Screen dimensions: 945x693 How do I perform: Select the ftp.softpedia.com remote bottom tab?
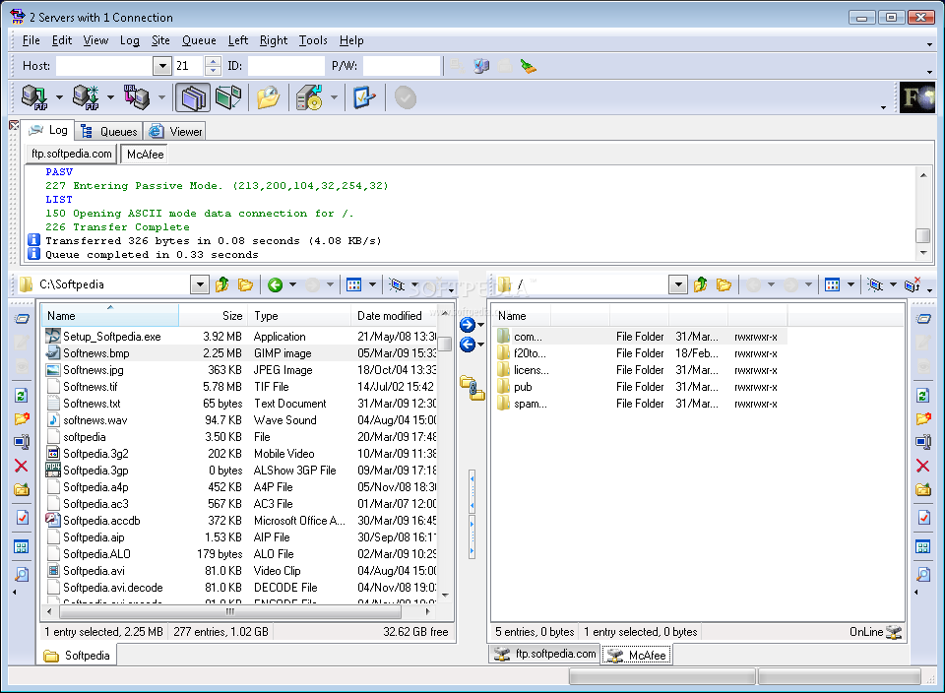coord(545,654)
